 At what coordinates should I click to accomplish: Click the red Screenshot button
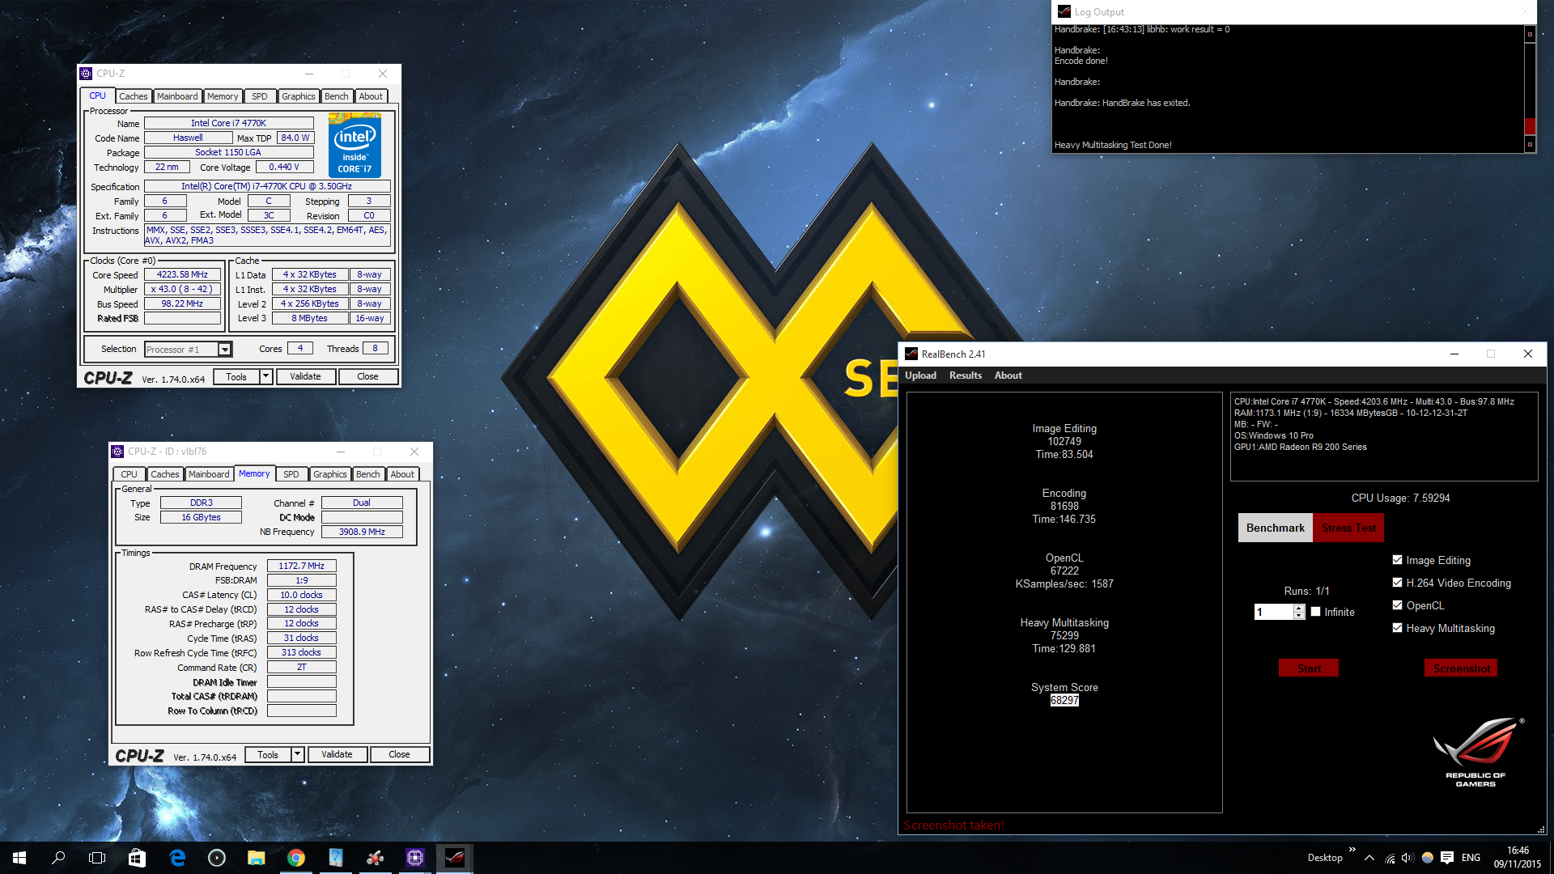(1461, 668)
